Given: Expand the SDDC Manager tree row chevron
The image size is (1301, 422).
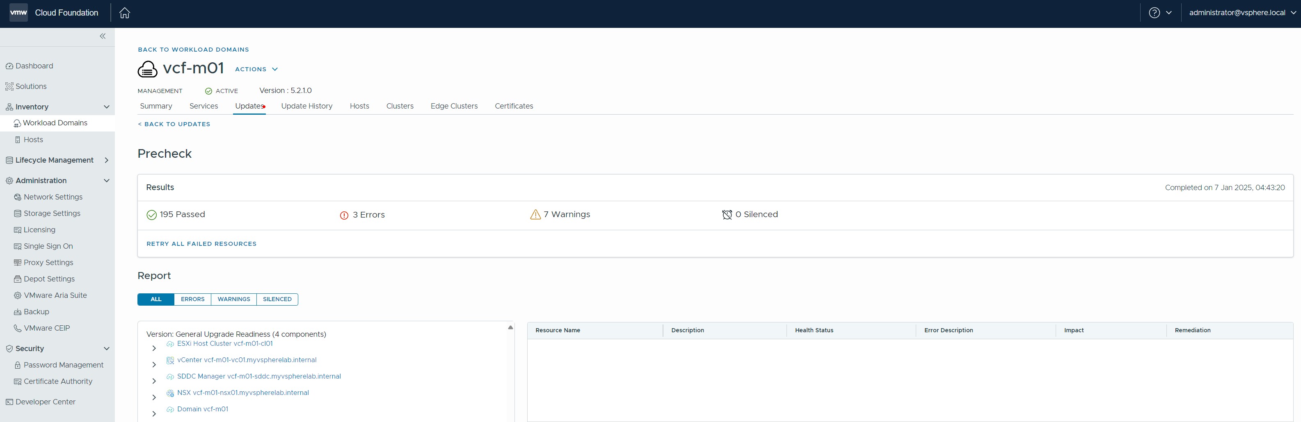Looking at the screenshot, I should [154, 381].
